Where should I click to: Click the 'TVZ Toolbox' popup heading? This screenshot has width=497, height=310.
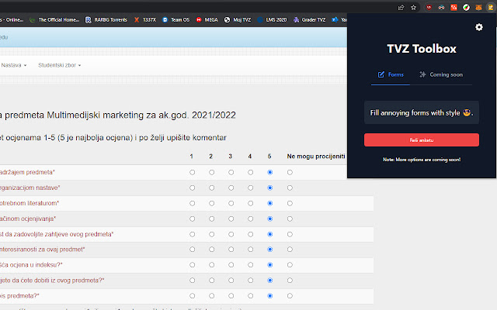point(422,49)
